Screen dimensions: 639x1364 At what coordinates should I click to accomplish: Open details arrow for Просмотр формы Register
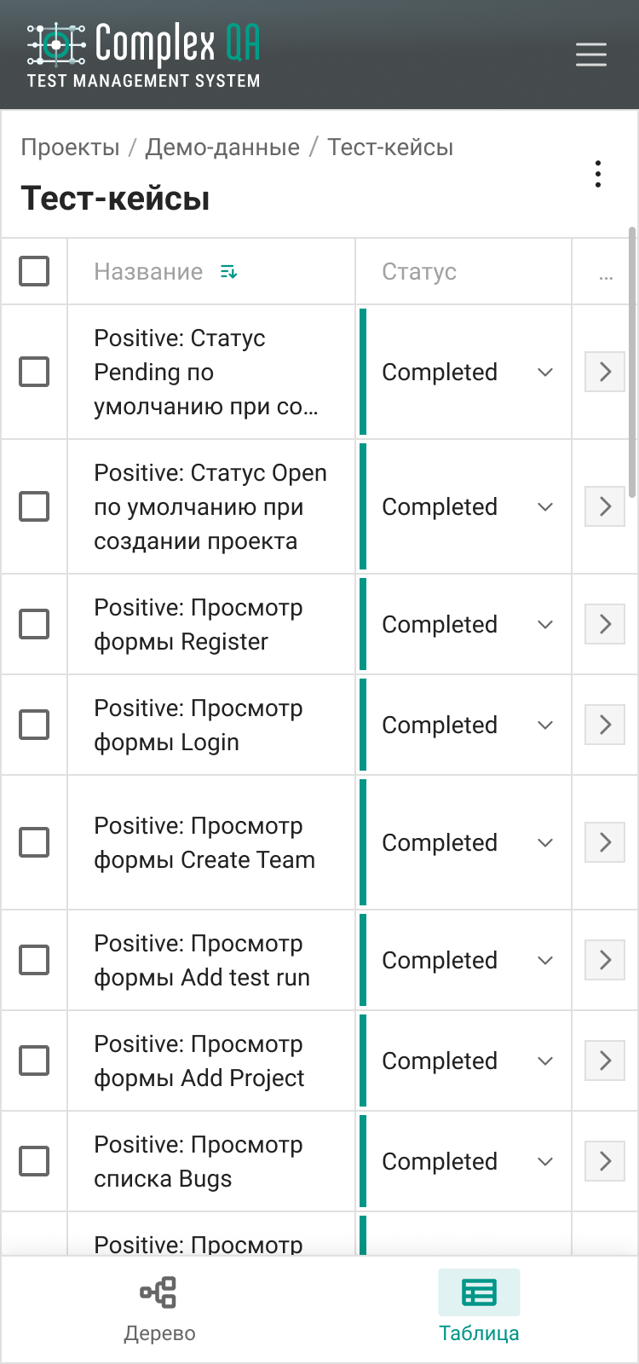(x=605, y=624)
